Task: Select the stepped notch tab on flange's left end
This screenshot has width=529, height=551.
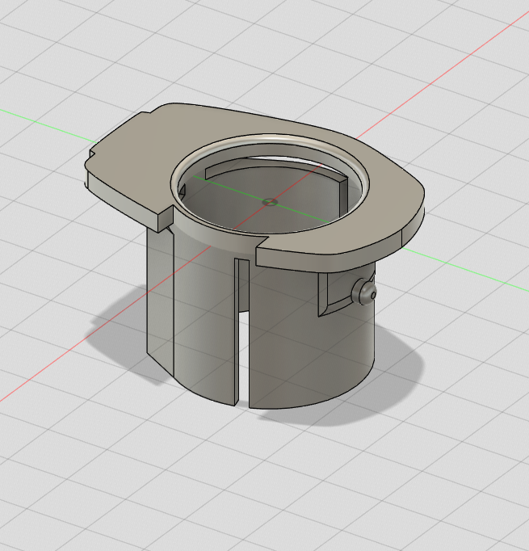Action: 116,132
